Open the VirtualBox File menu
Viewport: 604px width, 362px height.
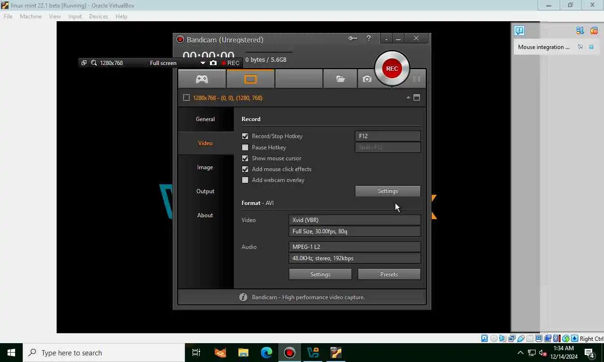(x=8, y=16)
